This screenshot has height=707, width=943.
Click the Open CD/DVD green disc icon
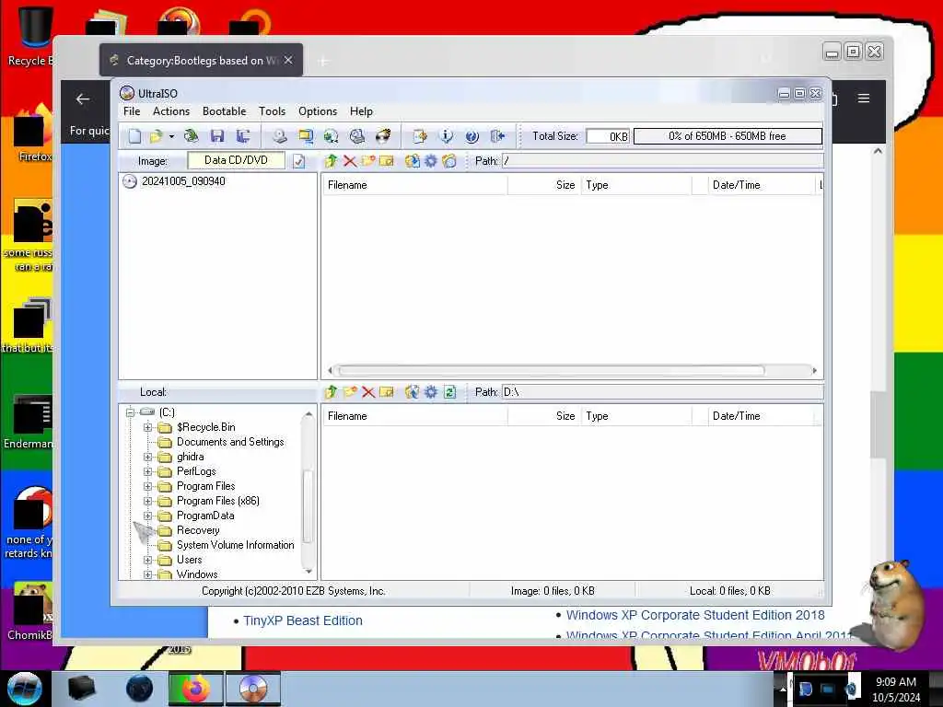192,136
